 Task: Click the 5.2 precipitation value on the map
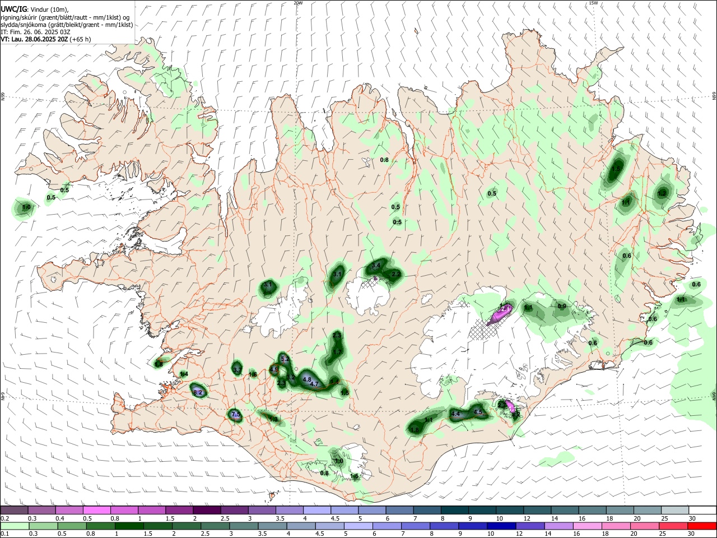point(285,359)
